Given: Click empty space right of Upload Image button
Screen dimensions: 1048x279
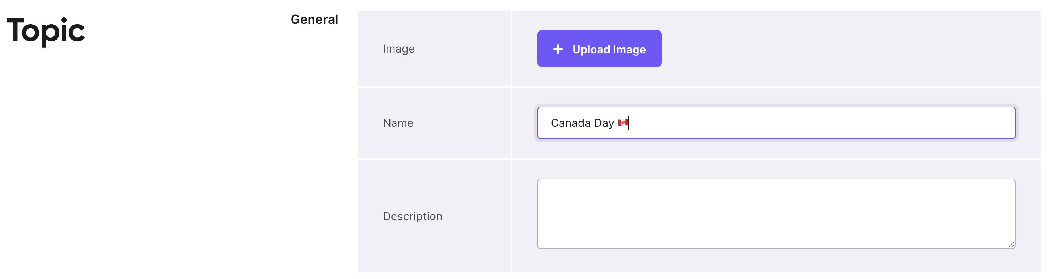Looking at the screenshot, I should [x=850, y=49].
